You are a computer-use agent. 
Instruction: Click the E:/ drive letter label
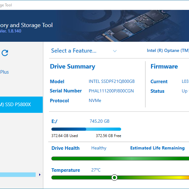(x=55, y=121)
